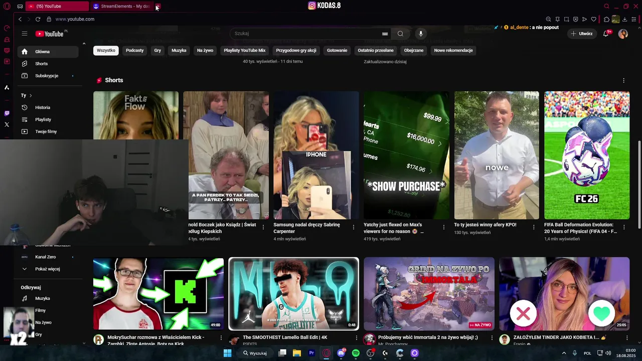Open File Explorer from the taskbar

pyautogui.click(x=297, y=353)
